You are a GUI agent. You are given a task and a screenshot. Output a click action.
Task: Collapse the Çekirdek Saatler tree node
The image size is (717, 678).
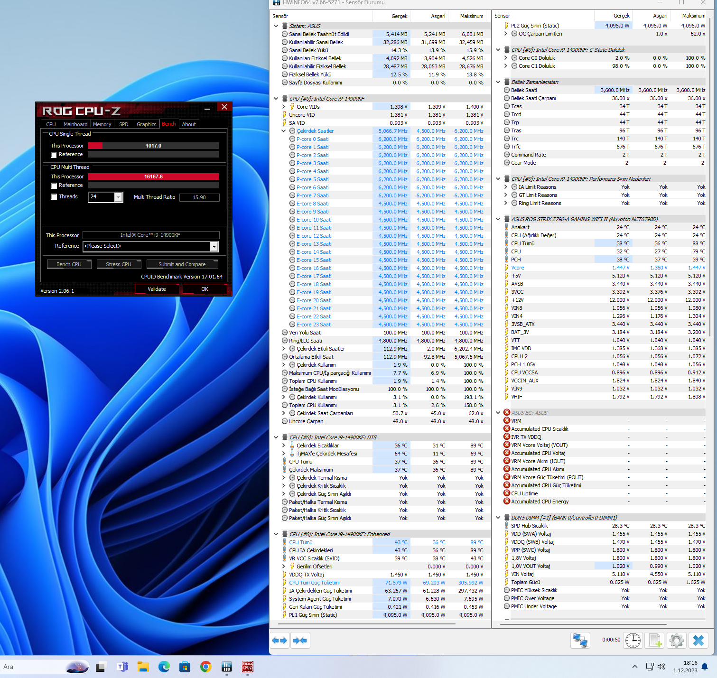click(x=284, y=131)
